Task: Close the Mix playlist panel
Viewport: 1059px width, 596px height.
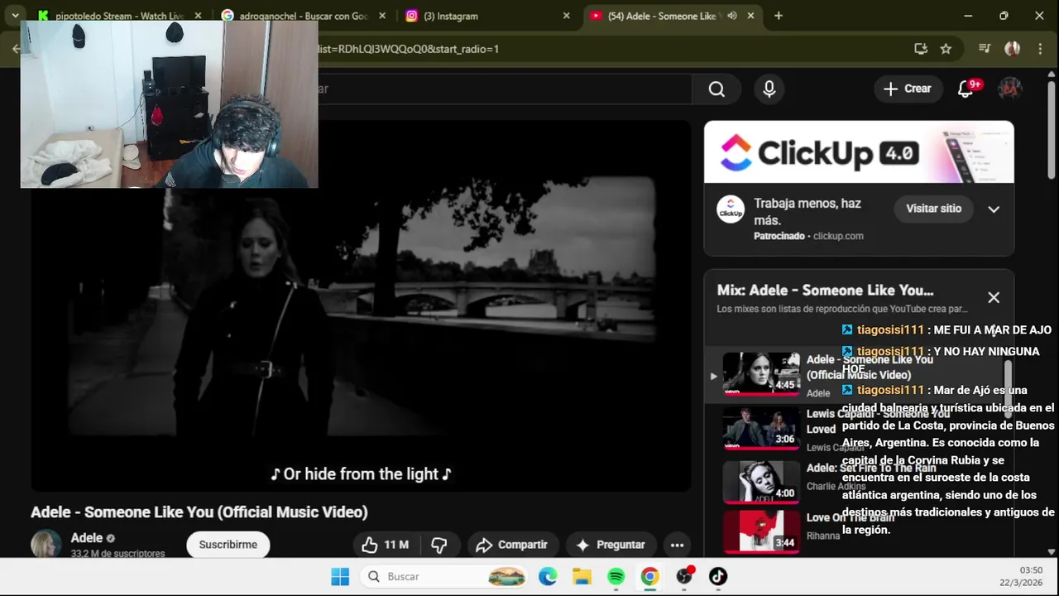Action: [x=994, y=297]
